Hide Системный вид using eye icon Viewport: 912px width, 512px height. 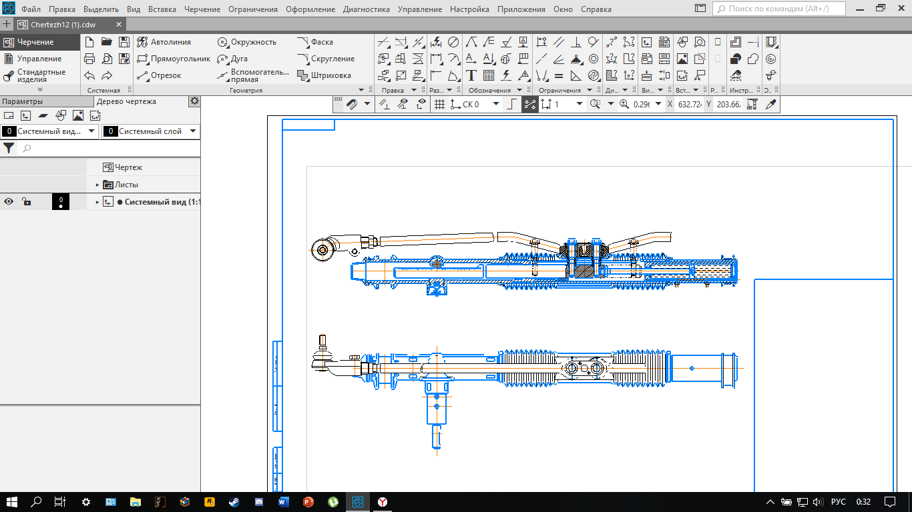pos(9,201)
